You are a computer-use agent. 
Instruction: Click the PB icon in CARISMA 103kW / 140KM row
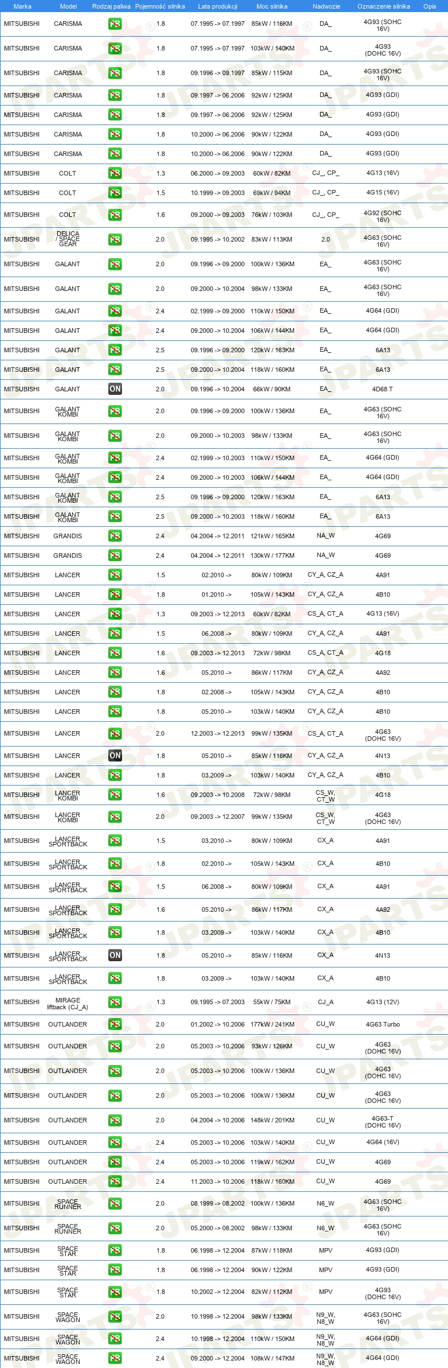pyautogui.click(x=115, y=49)
